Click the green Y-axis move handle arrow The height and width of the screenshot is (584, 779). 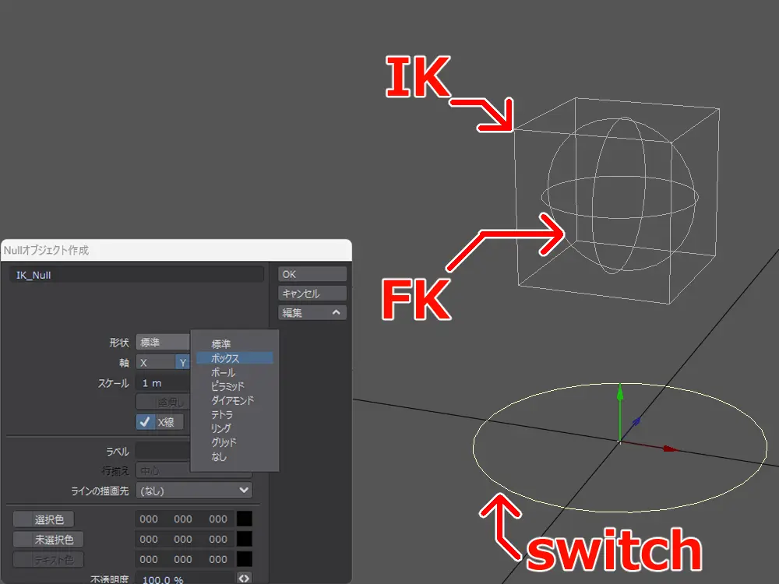click(619, 392)
